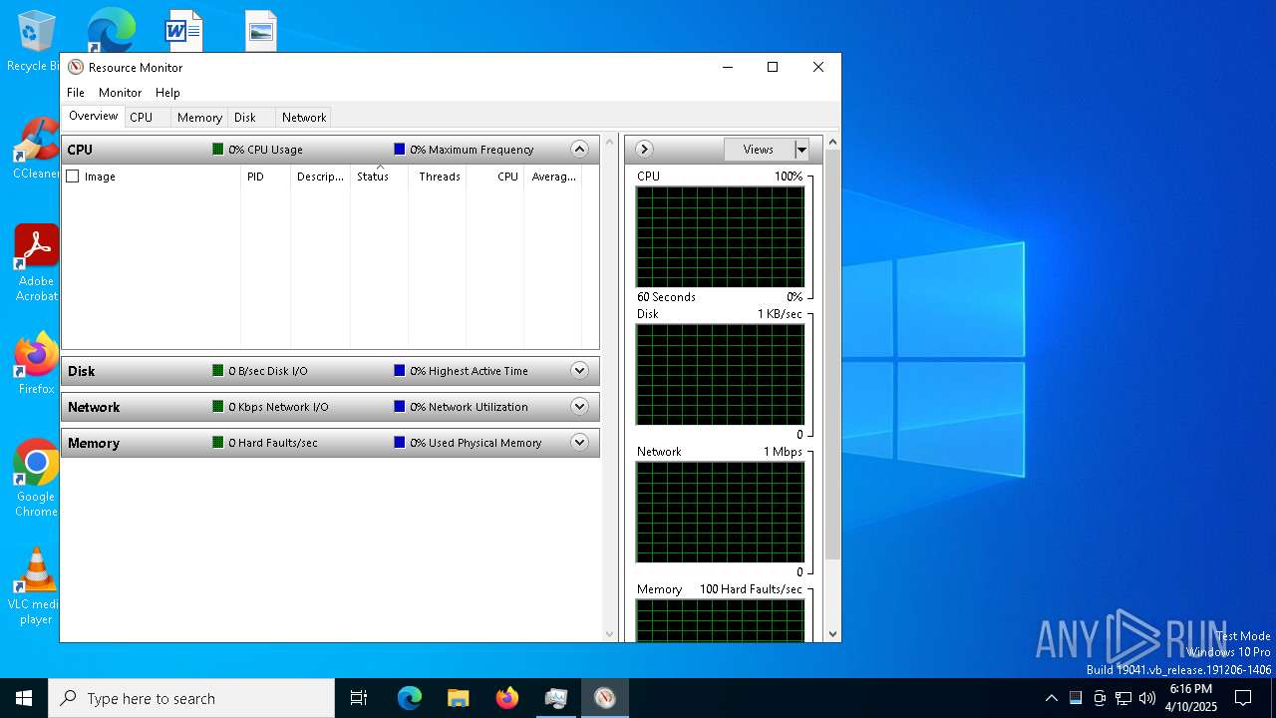Click green CPU Usage swatch
The height and width of the screenshot is (718, 1276).
click(218, 150)
